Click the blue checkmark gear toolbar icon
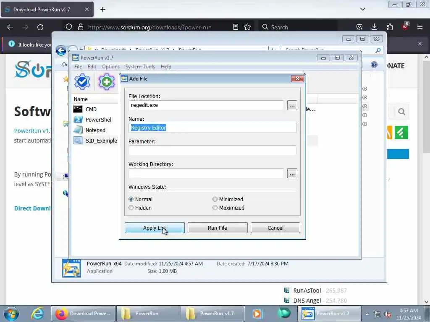 pos(82,82)
